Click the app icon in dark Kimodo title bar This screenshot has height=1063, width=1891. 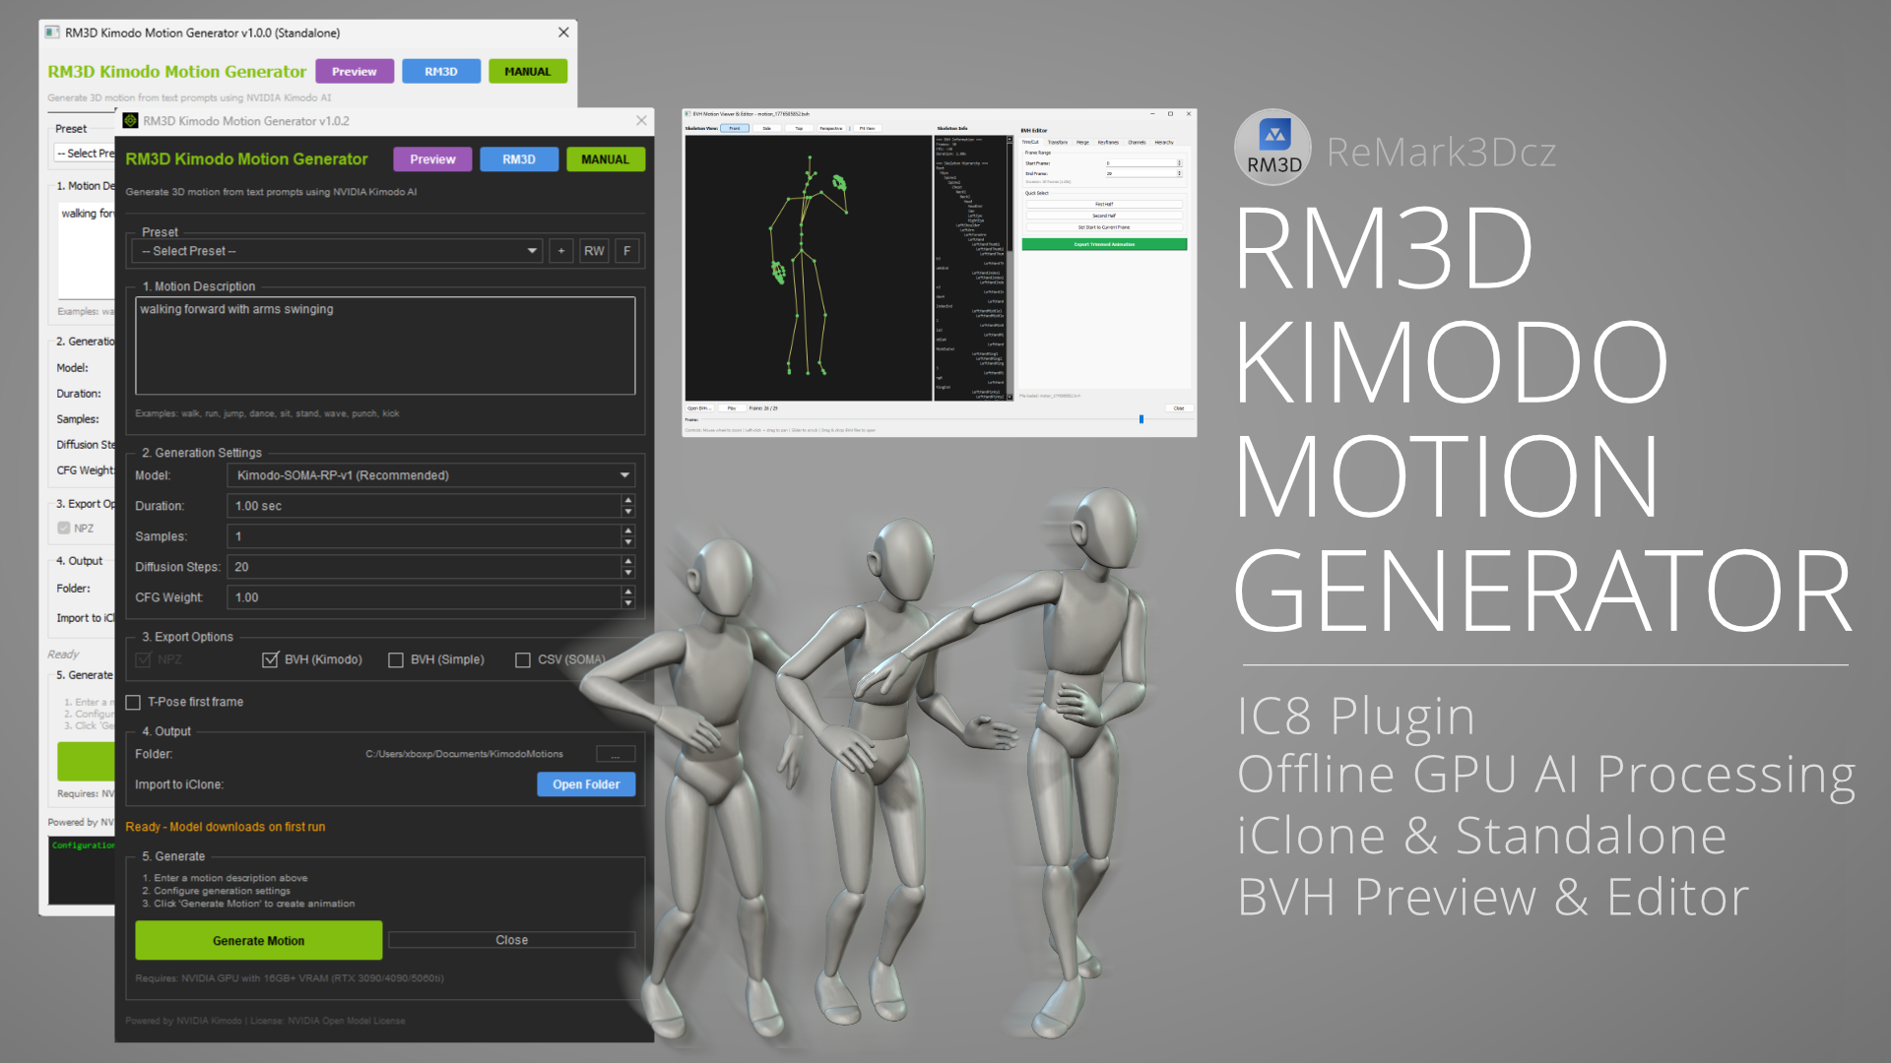[x=130, y=120]
